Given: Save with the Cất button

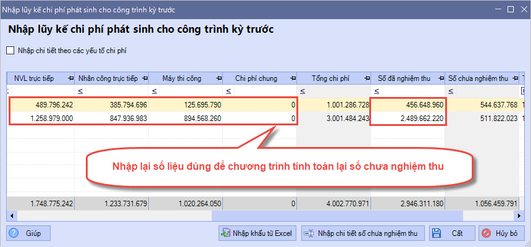Looking at the screenshot, I should (451, 233).
